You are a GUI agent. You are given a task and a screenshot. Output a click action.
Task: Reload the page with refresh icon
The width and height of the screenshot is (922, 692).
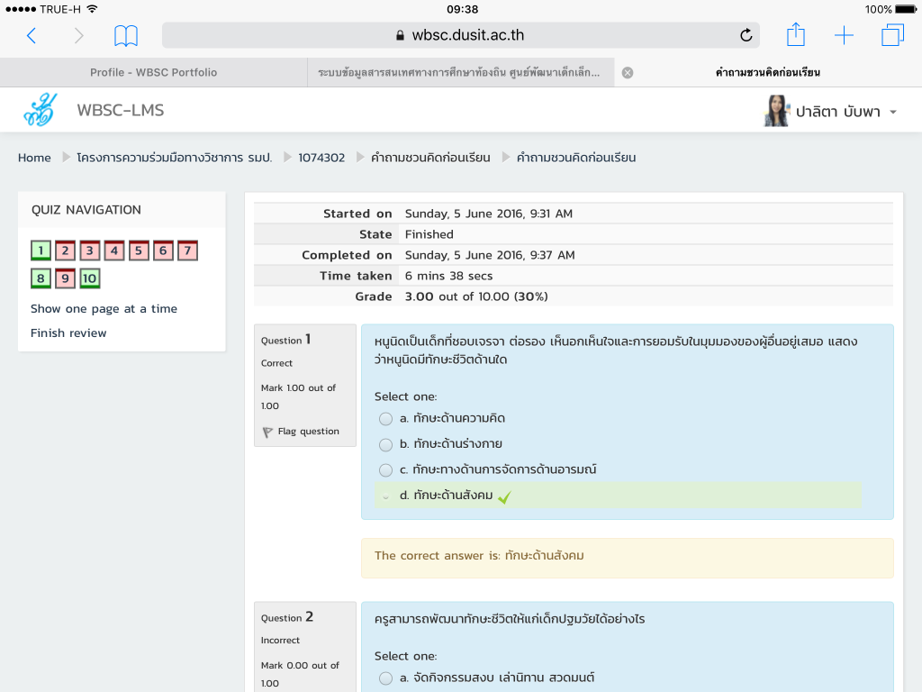[x=746, y=36]
